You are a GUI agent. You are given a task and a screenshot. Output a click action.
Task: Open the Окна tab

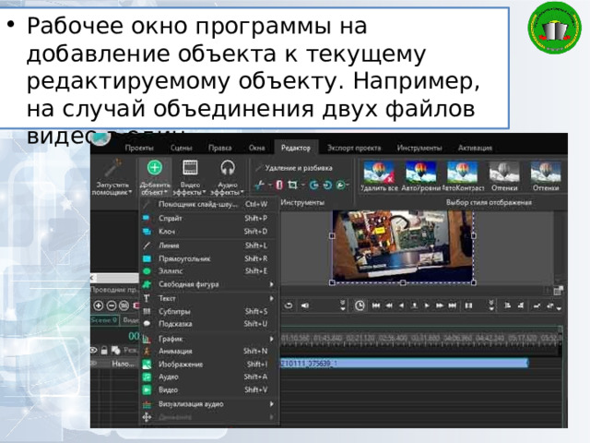[x=256, y=148]
